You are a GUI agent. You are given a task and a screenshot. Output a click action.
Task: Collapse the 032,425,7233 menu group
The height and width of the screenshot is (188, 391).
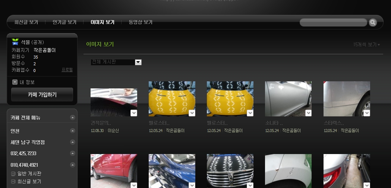[x=73, y=154]
